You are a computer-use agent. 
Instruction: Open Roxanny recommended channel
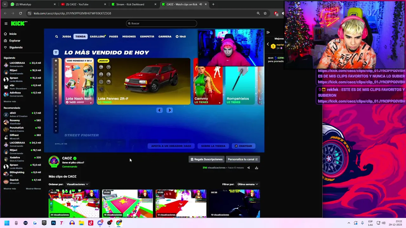[x=22, y=122]
